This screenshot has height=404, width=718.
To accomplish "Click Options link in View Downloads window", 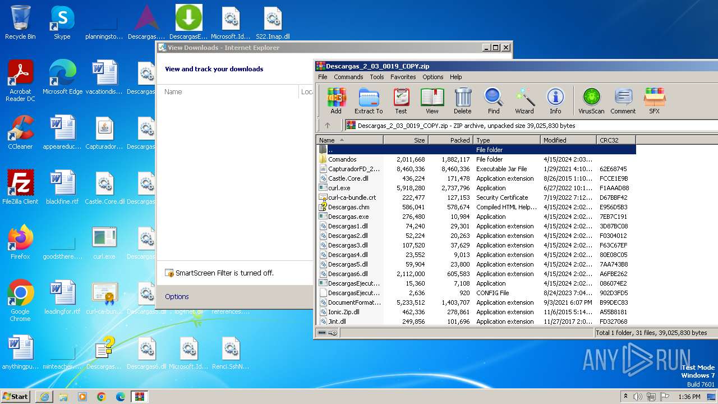I will coord(177,296).
